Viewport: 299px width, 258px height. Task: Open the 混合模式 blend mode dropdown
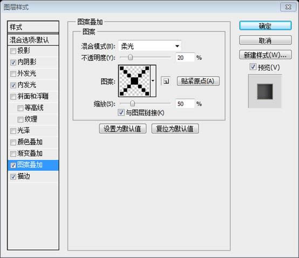(150, 46)
